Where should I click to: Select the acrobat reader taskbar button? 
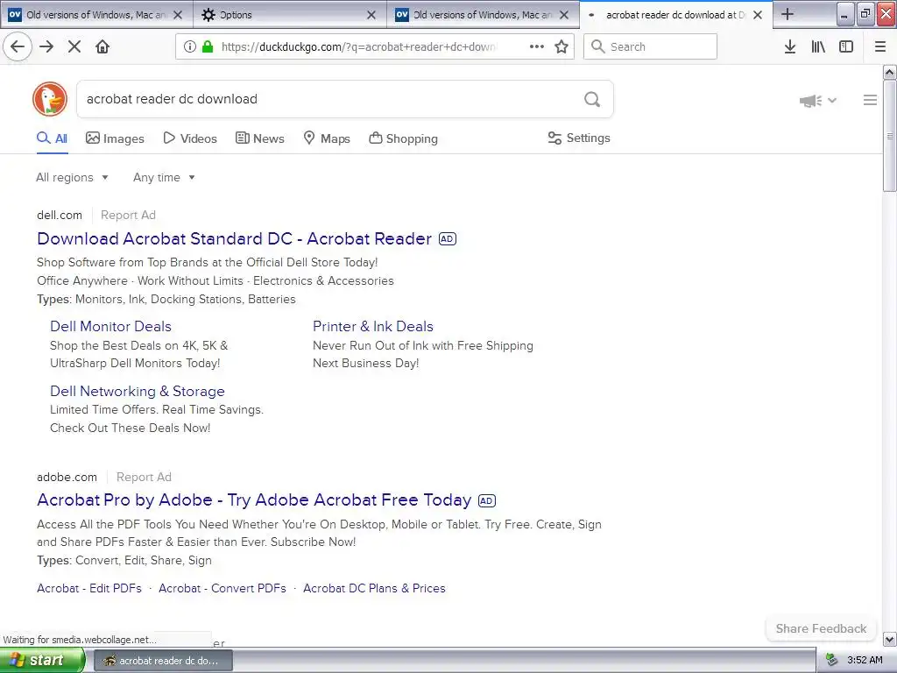[163, 661]
